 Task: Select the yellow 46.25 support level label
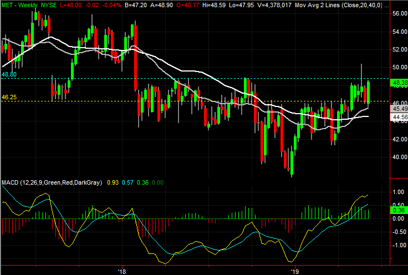click(x=8, y=97)
